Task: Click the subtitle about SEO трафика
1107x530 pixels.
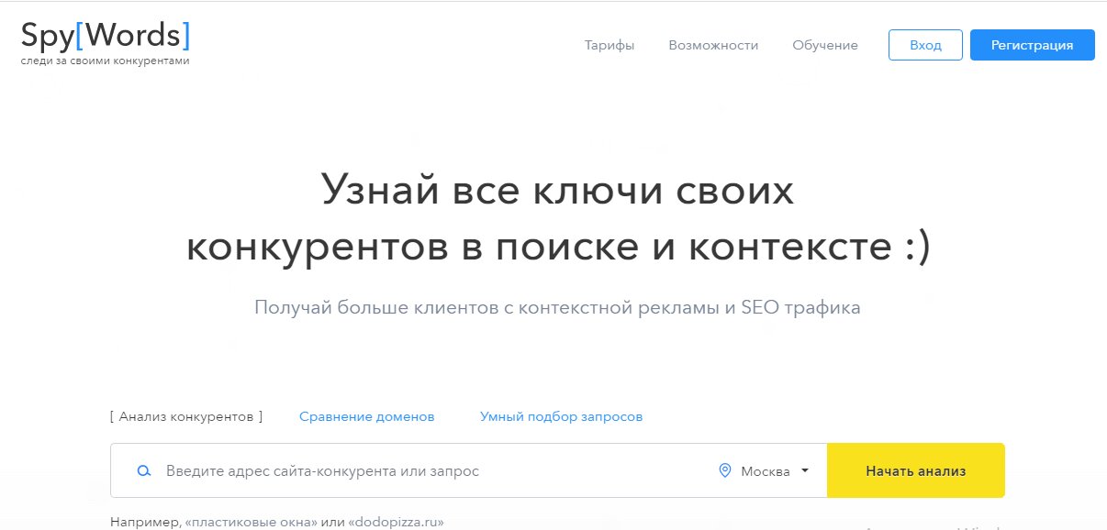Action: click(557, 307)
